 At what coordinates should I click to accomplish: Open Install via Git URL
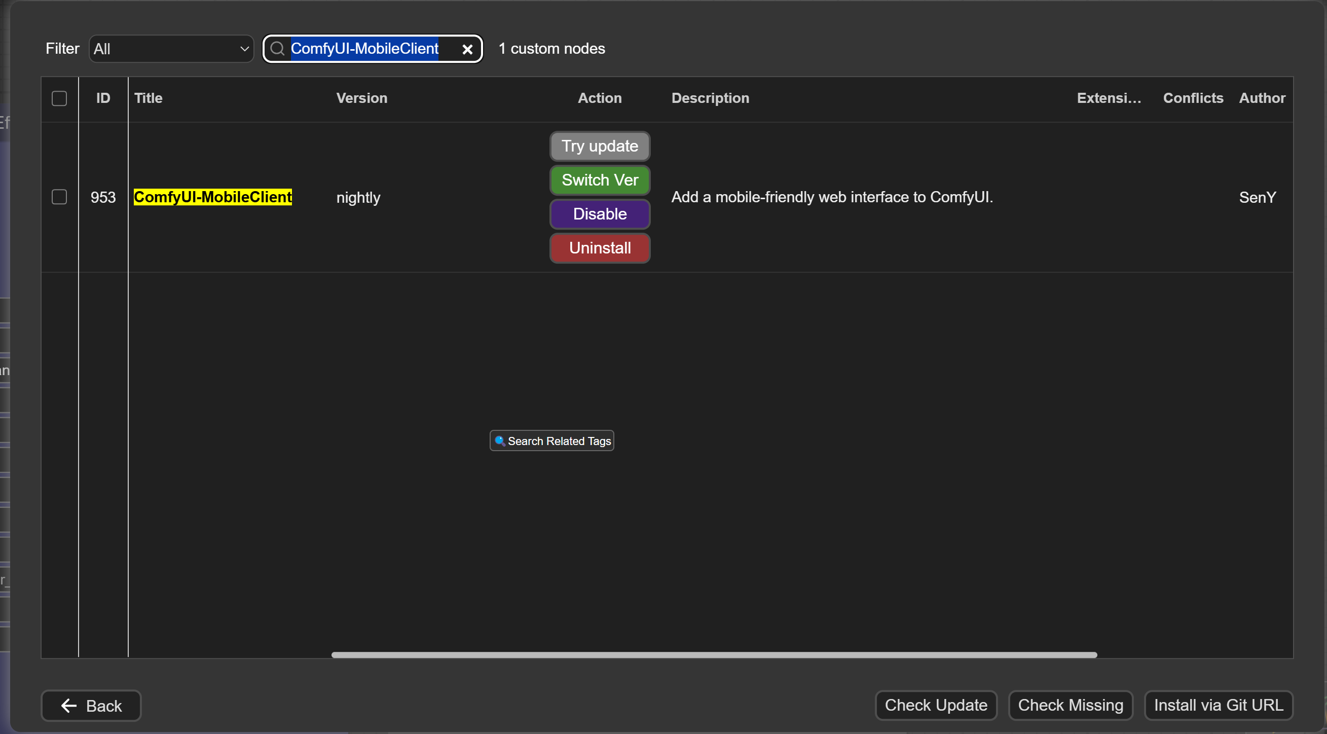pos(1219,705)
